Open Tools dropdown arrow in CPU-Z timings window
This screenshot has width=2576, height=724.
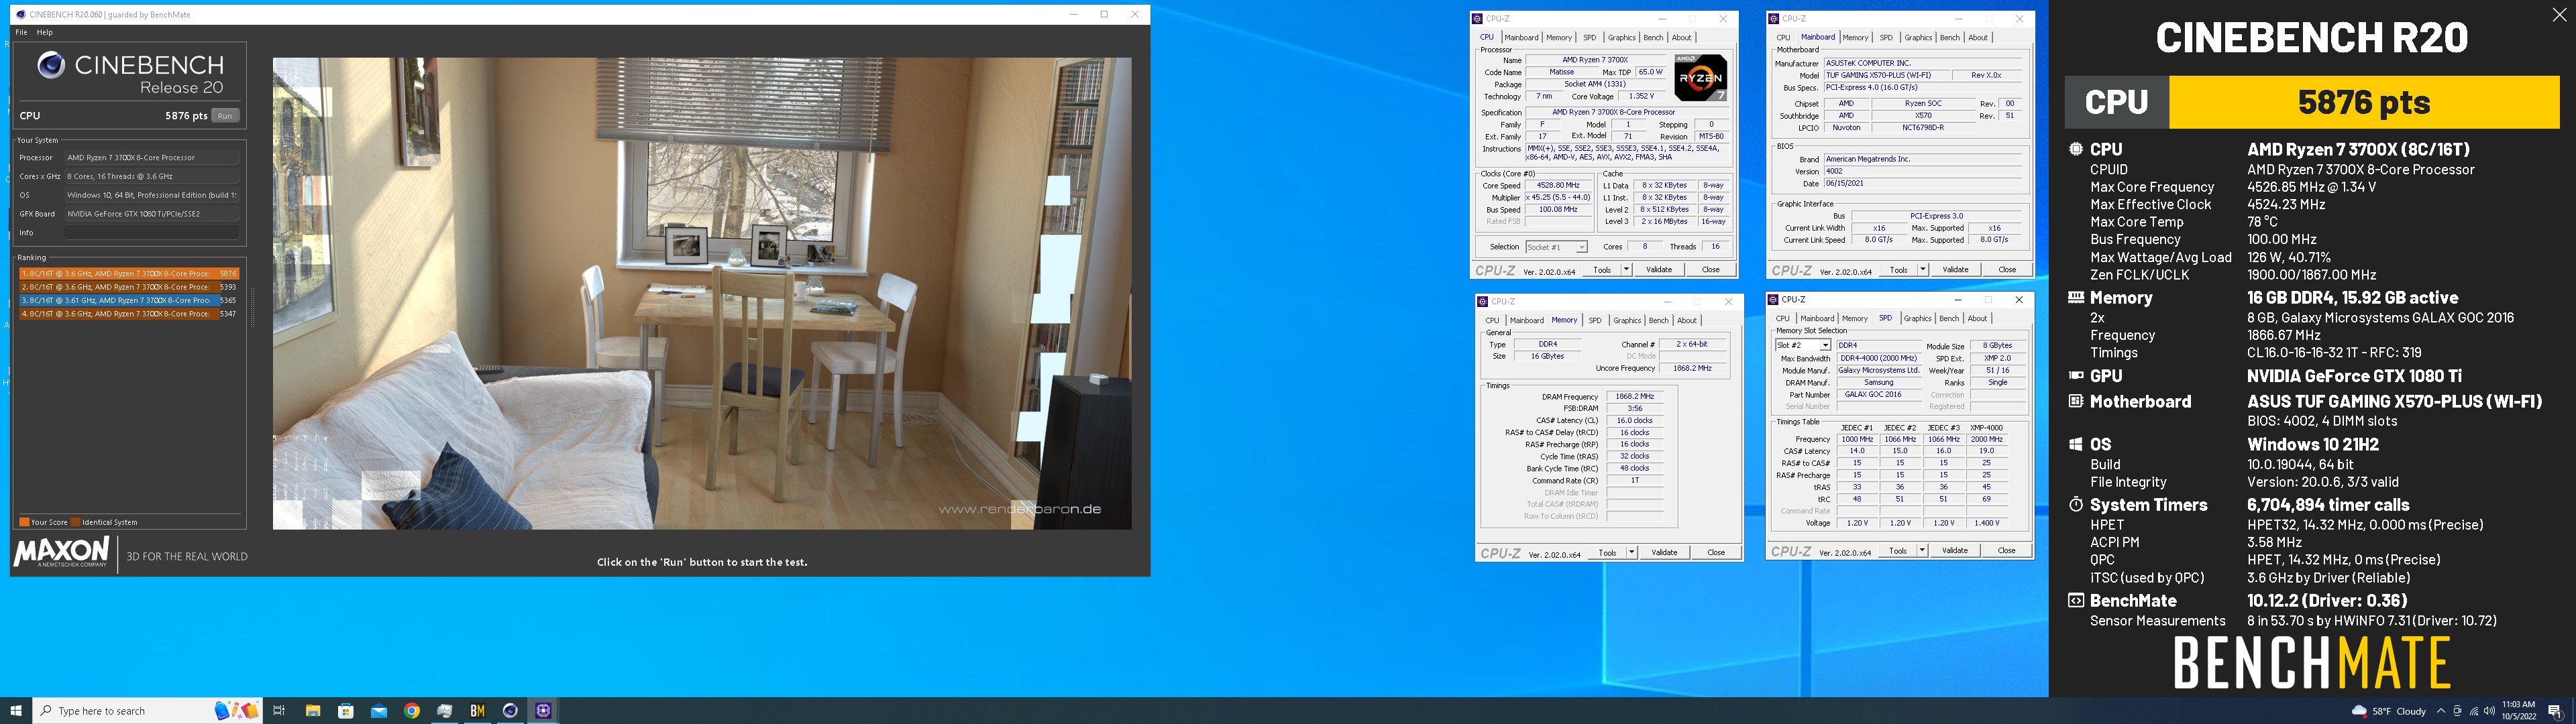coord(1631,552)
